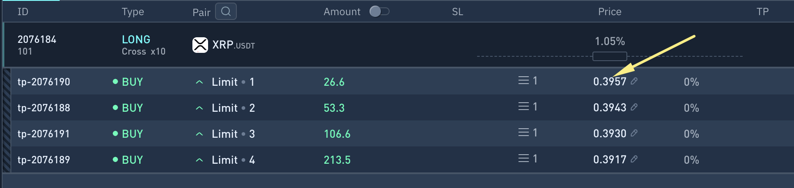Screen dimensions: 794x188
Task: Sort by Type column header
Action: tap(133, 12)
